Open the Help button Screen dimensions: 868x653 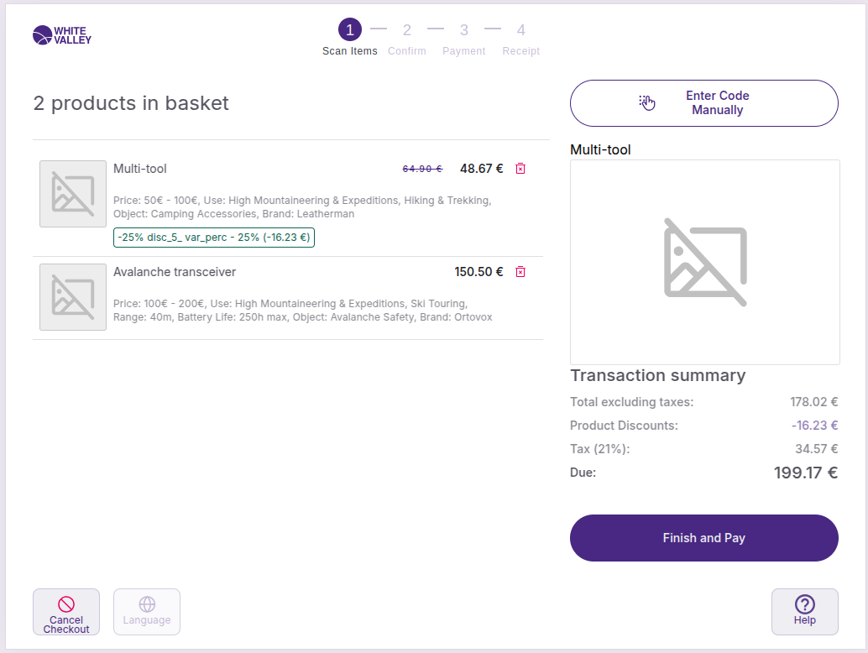(x=804, y=612)
